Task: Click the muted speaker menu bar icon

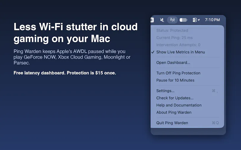Action: coord(162,20)
